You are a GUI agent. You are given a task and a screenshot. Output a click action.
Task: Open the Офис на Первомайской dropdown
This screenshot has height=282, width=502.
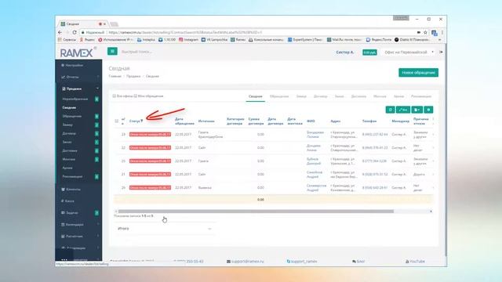click(x=409, y=52)
